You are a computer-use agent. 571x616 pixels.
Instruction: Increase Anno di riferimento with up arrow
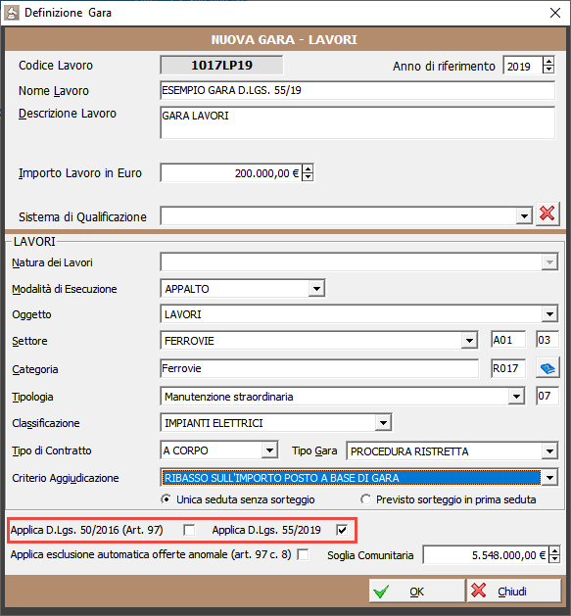point(548,62)
